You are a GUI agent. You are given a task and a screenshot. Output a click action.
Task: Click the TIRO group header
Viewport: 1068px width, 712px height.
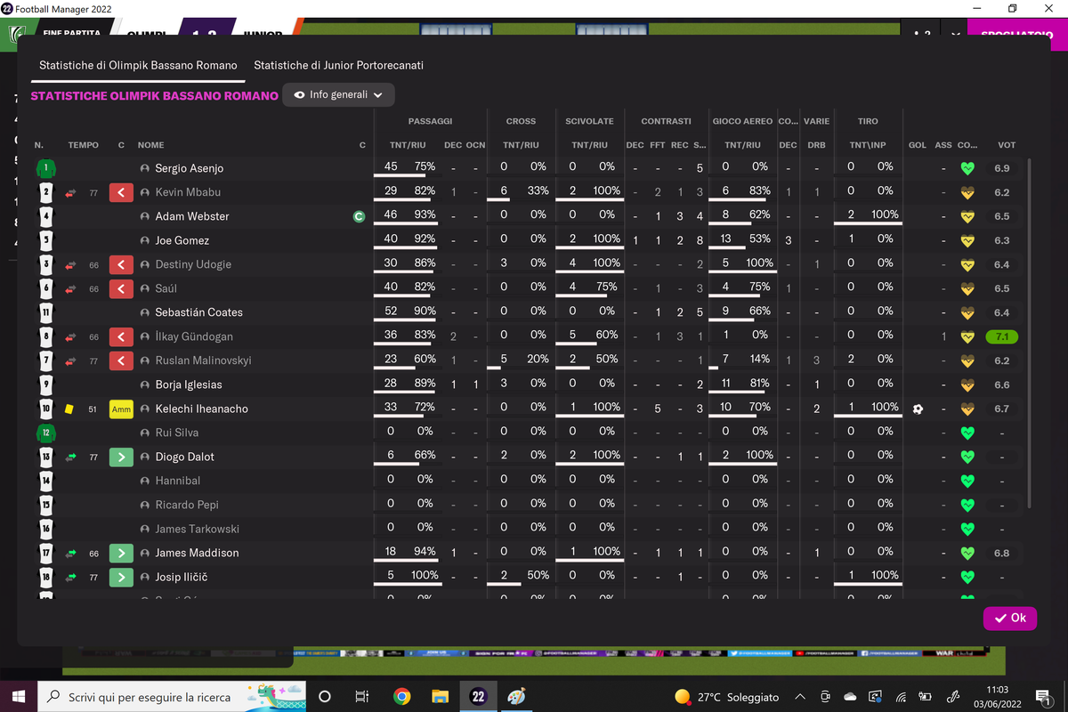[x=868, y=121]
